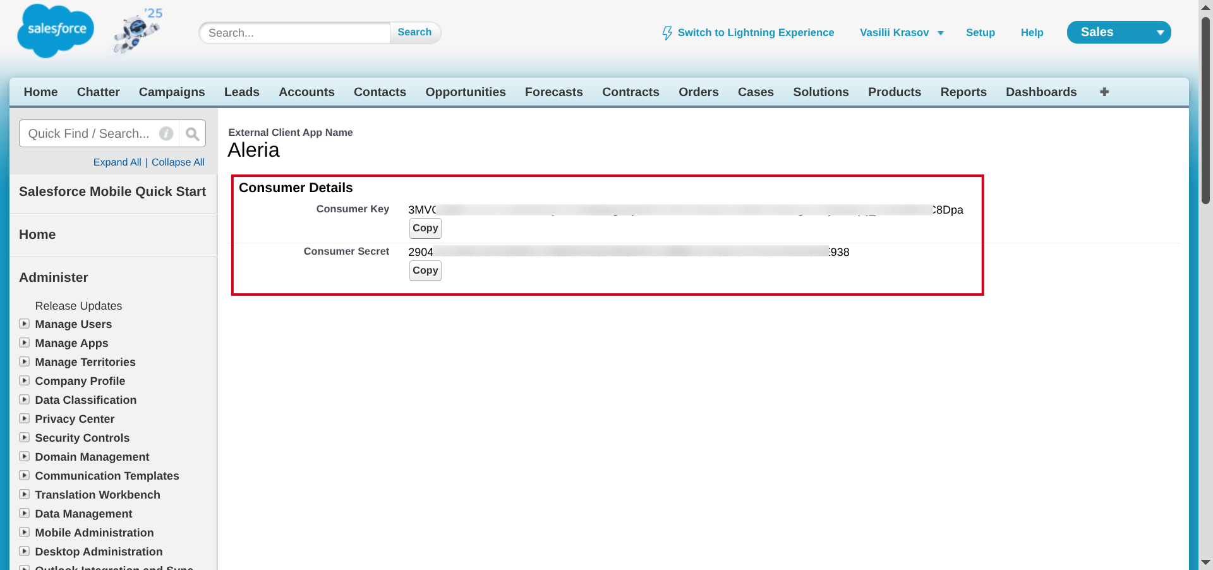The image size is (1213, 570).
Task: Click the '25 Astro mascot image
Action: (x=138, y=30)
